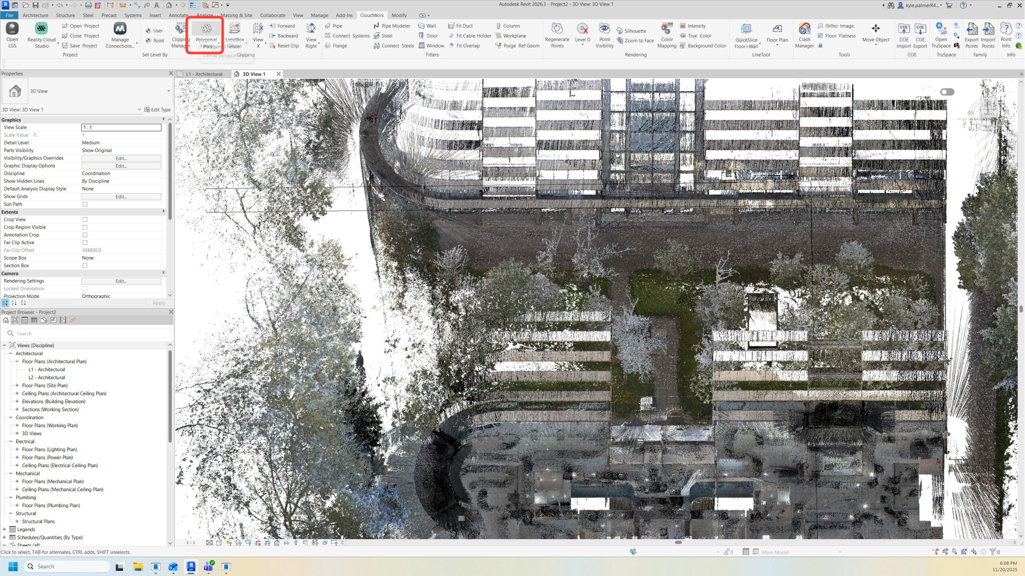
Task: Expand the Legends tree node
Action: point(4,529)
